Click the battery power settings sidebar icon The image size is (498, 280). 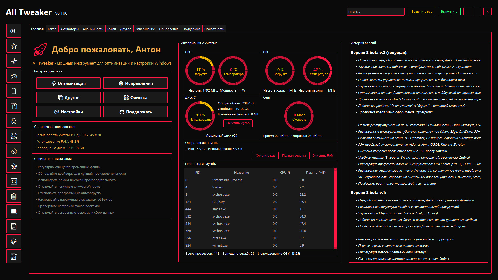pyautogui.click(x=14, y=91)
